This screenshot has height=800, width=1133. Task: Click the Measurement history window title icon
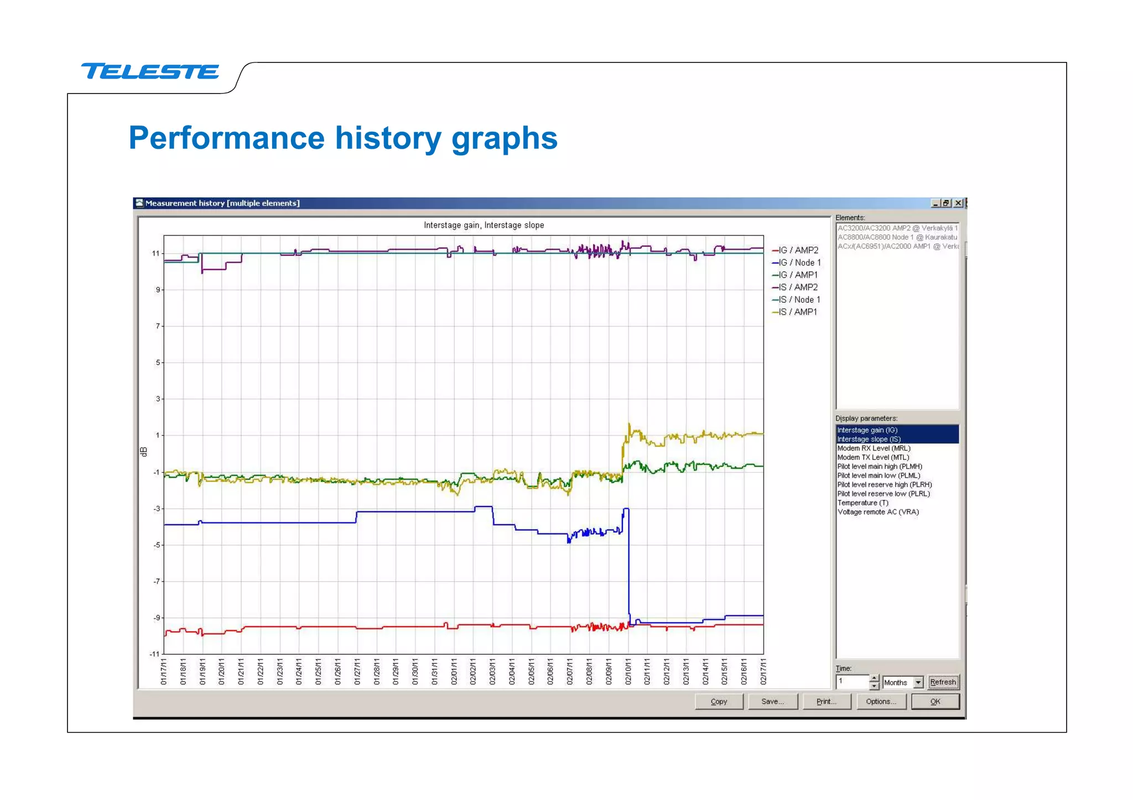(x=139, y=203)
